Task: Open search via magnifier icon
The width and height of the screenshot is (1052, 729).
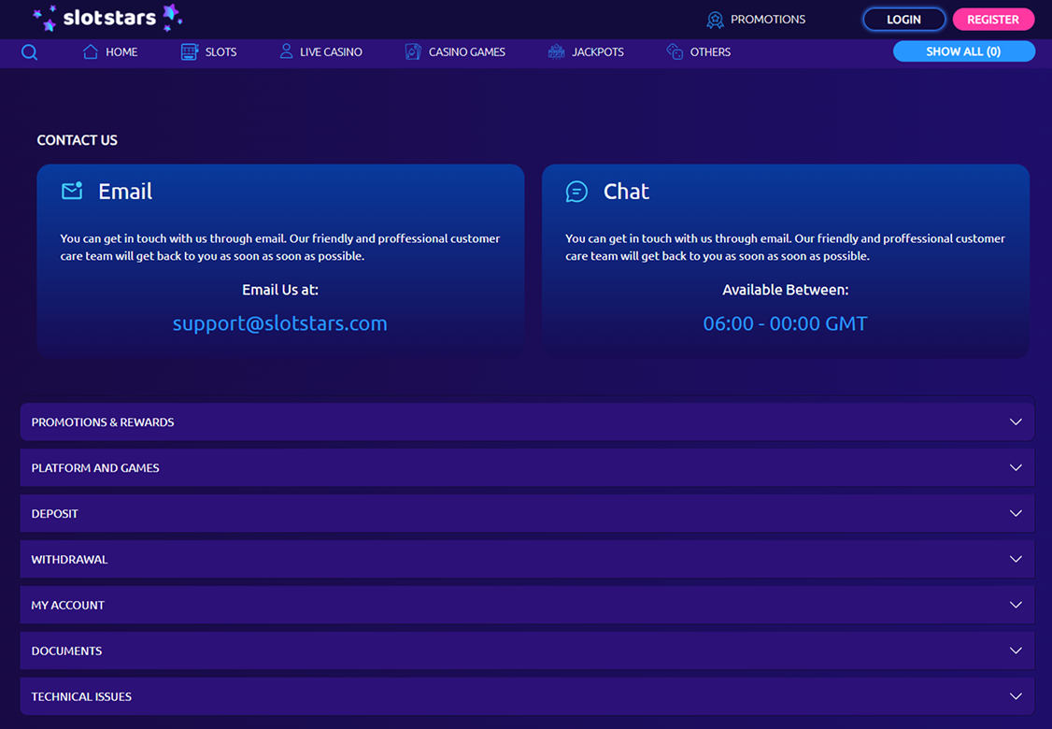Action: tap(29, 52)
